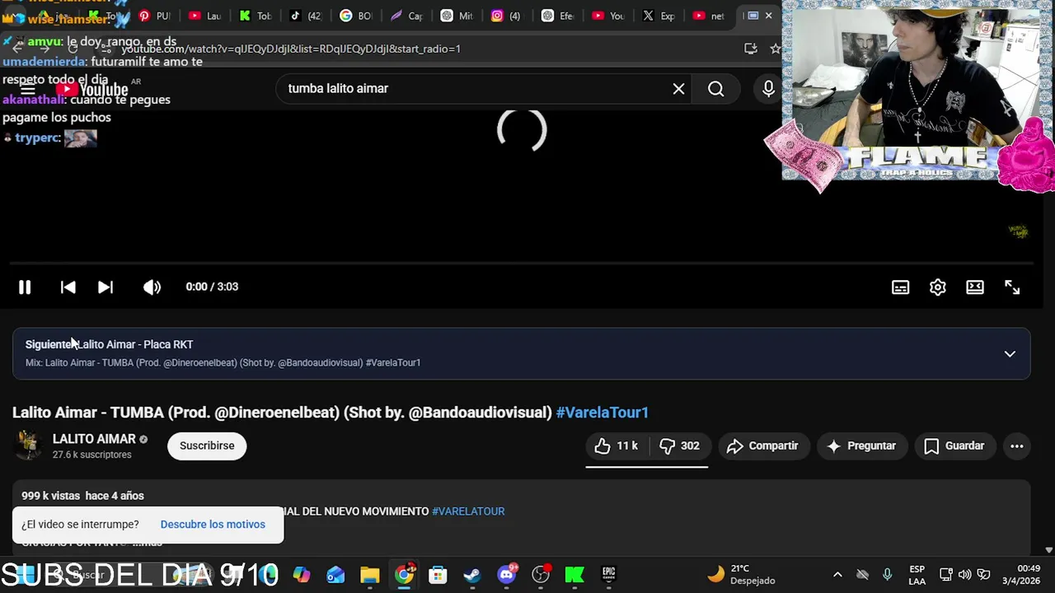Expand the Mix playlist panel chevron
The image size is (1055, 593).
click(1010, 353)
